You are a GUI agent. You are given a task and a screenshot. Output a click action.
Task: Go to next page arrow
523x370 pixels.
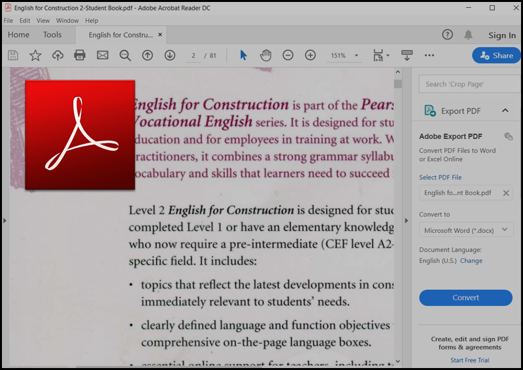(x=170, y=55)
